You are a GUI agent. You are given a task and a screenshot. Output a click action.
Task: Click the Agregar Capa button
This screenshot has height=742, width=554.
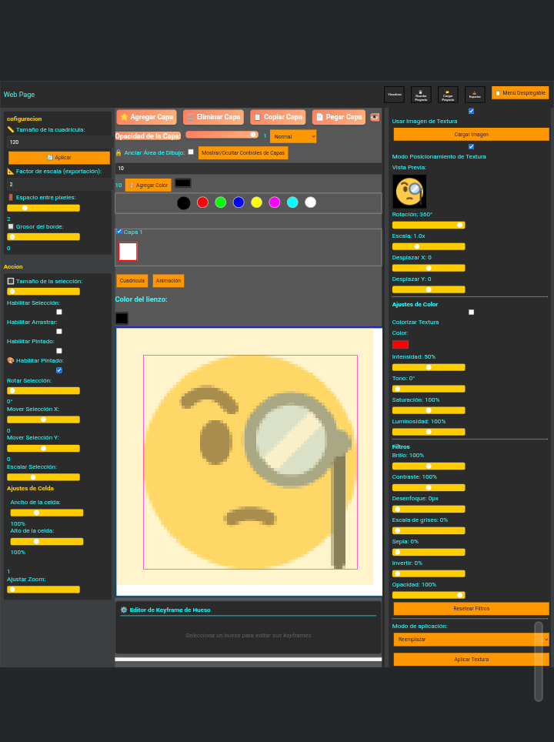point(147,117)
